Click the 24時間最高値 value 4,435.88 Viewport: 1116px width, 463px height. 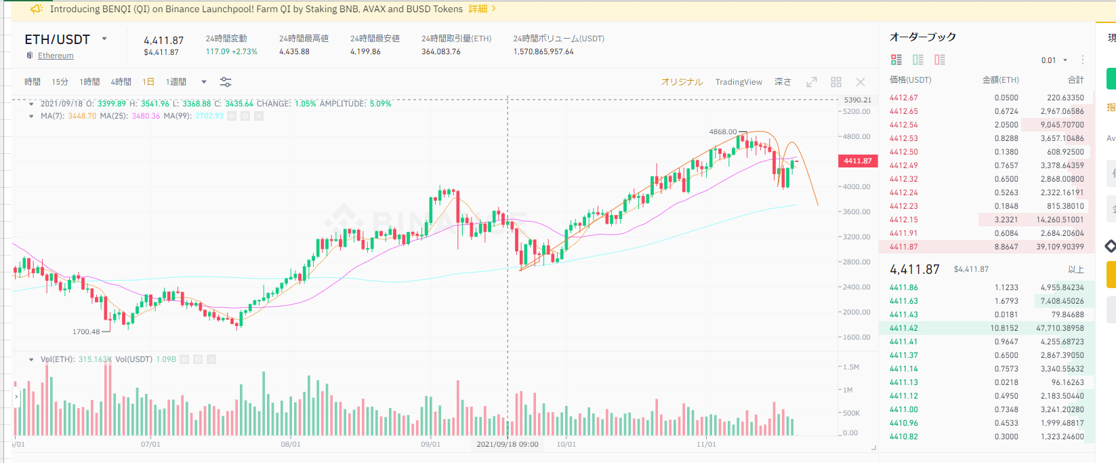[x=294, y=52]
